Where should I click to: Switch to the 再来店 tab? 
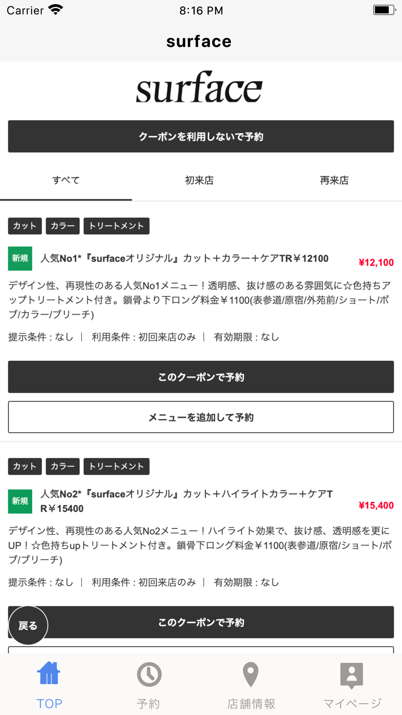[x=334, y=180]
